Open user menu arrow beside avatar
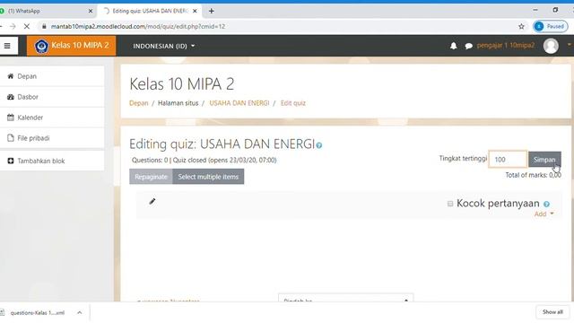Image resolution: width=574 pixels, height=323 pixels. tap(569, 45)
